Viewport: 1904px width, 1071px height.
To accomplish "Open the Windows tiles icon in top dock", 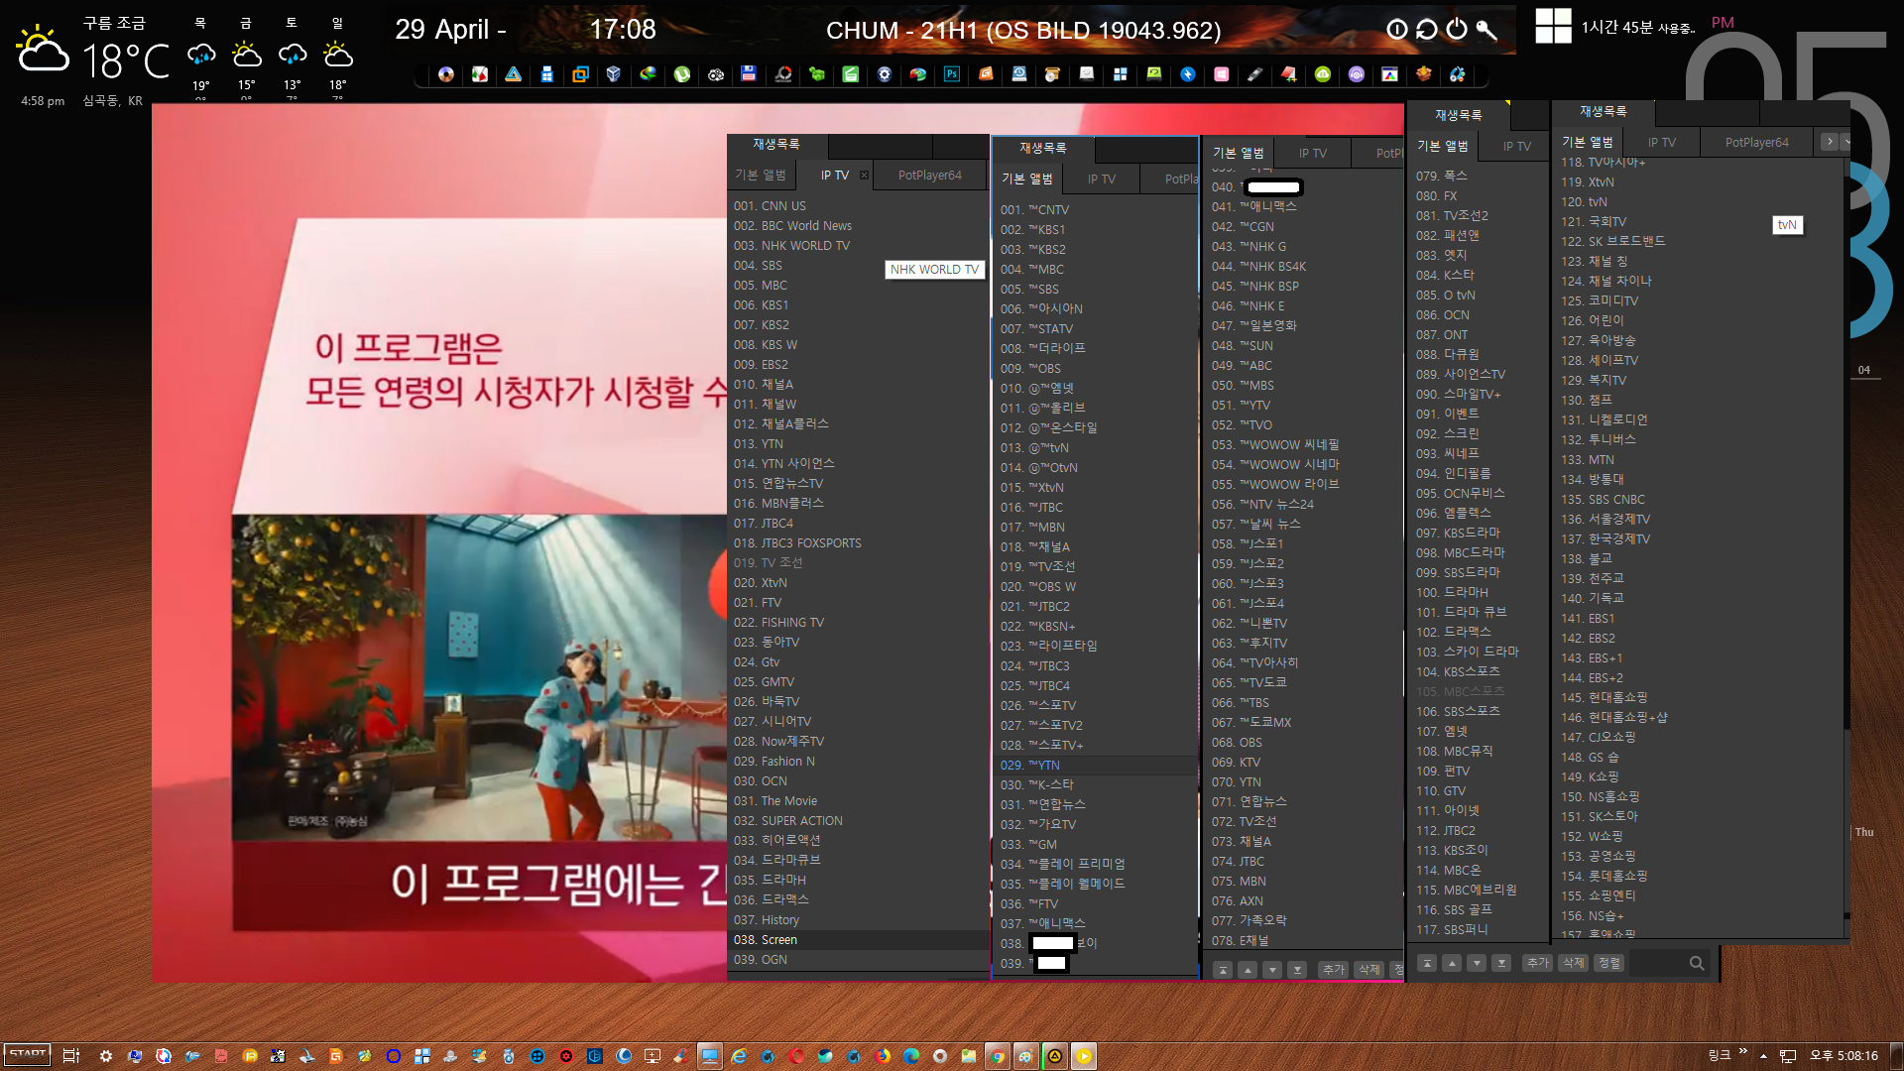I will click(1121, 74).
